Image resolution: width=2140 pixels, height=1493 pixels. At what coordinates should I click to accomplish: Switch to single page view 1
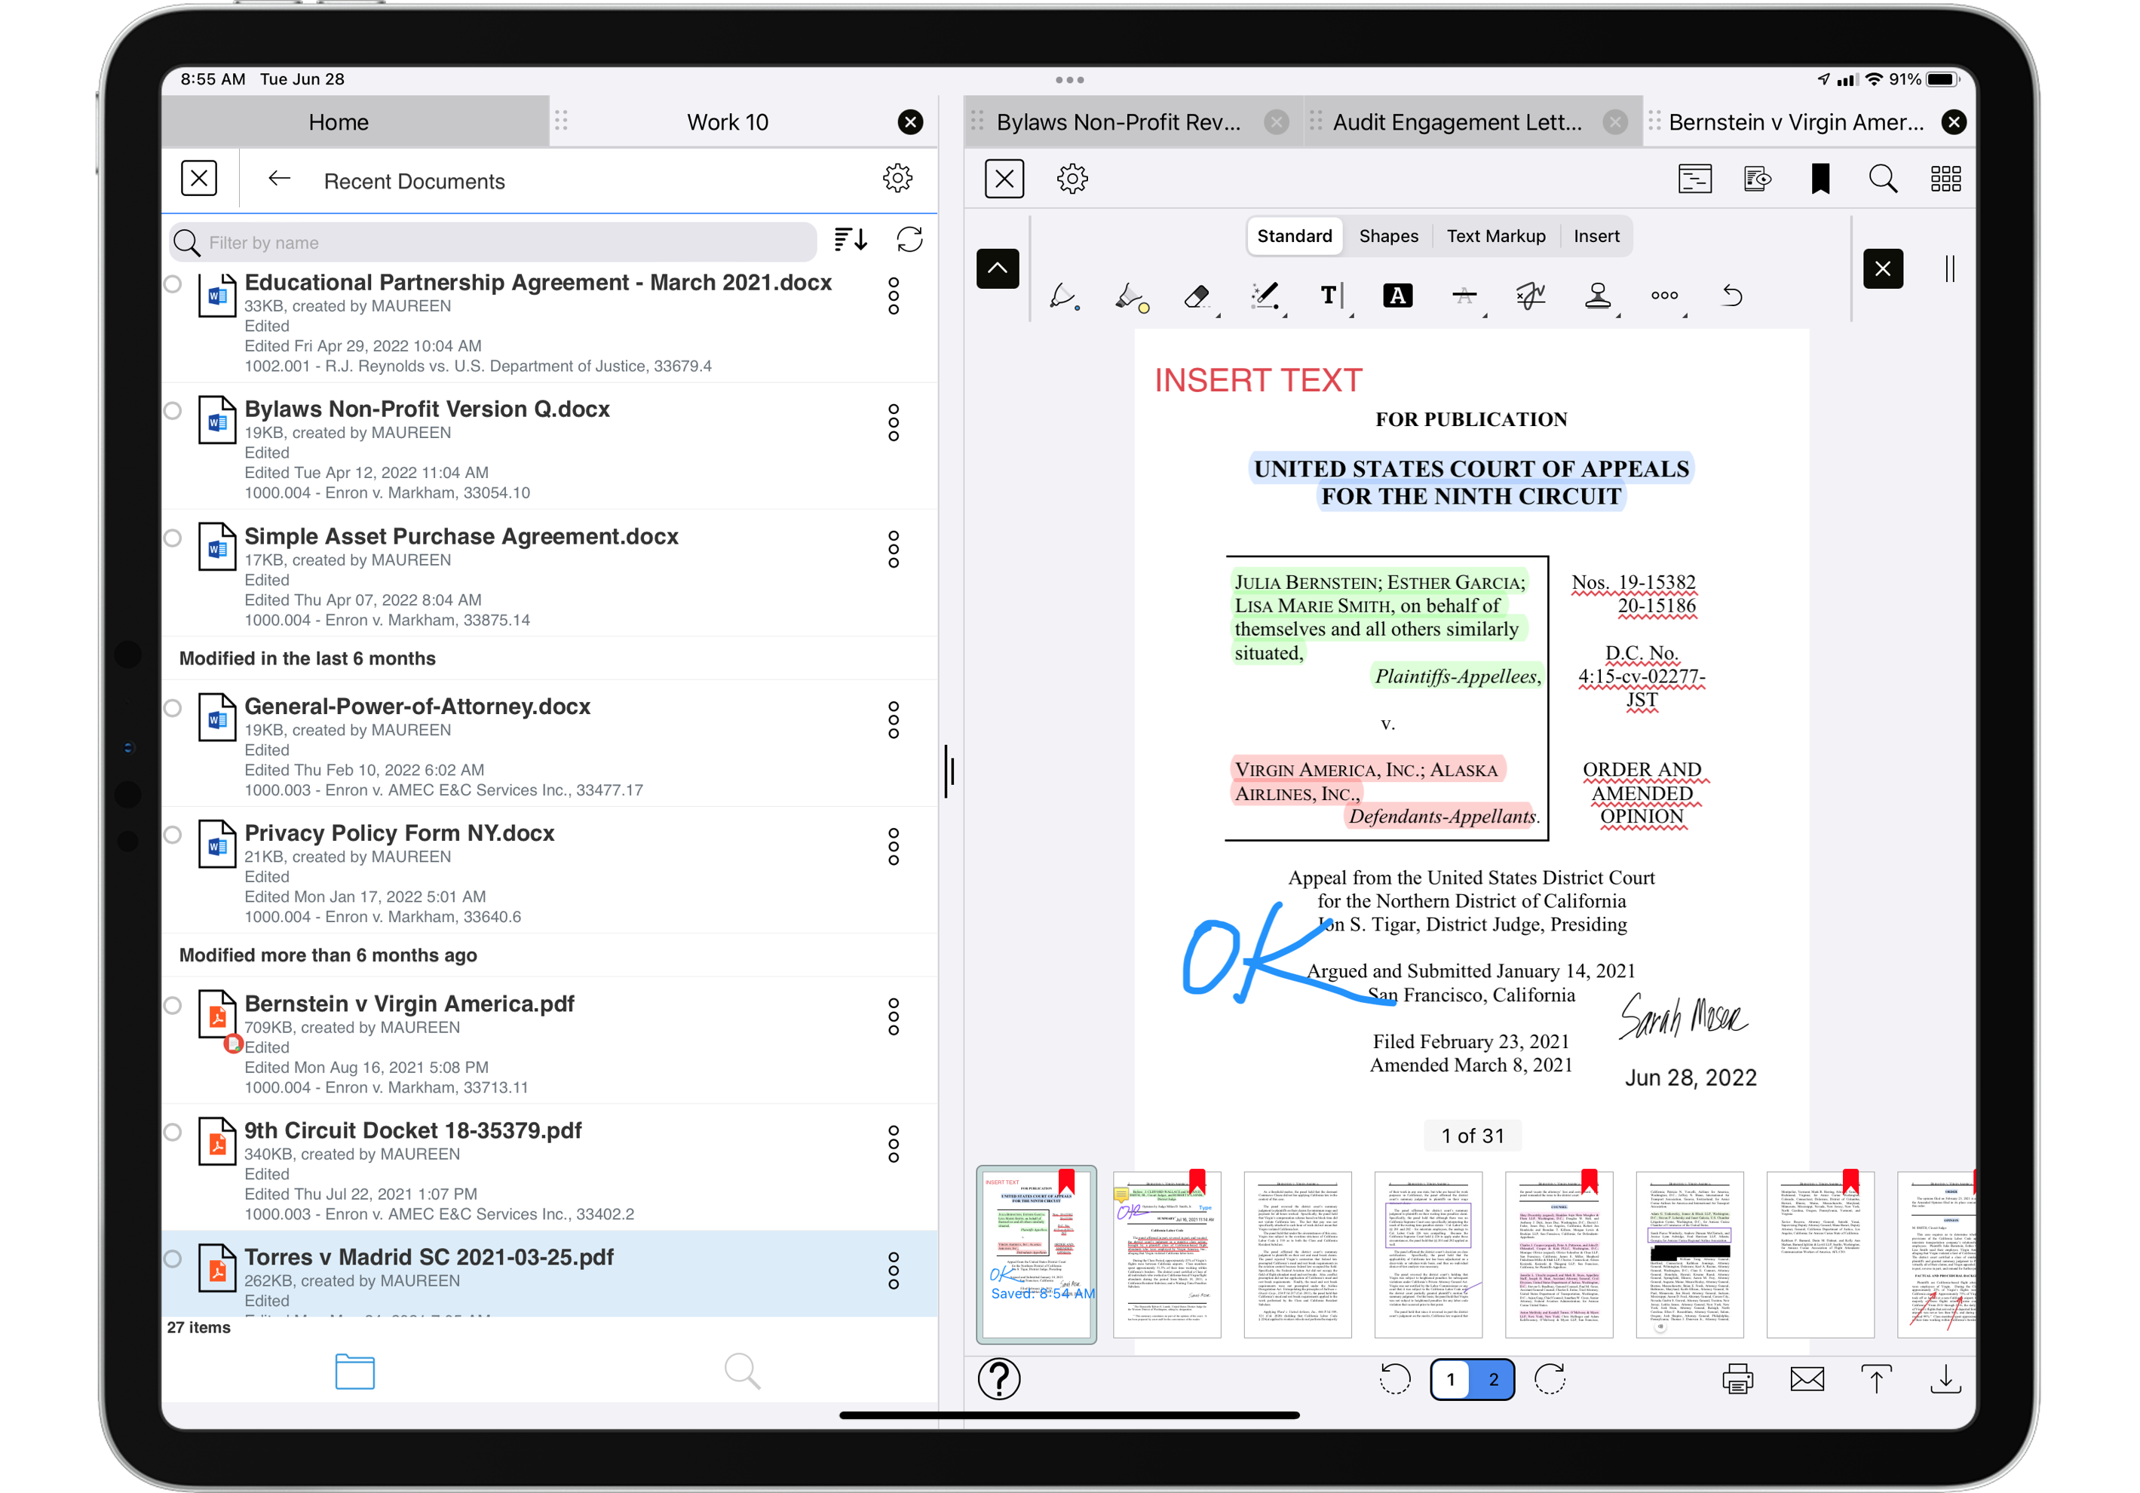point(1450,1380)
